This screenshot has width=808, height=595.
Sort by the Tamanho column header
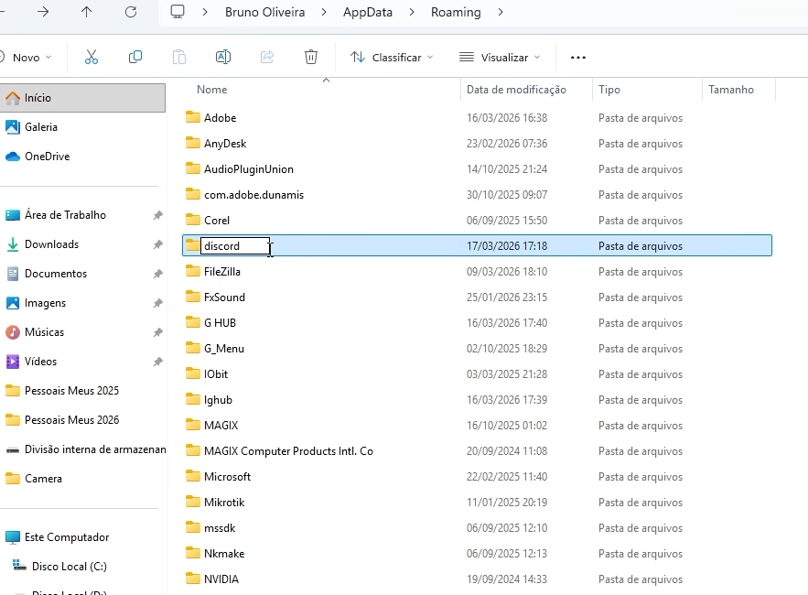(x=731, y=89)
